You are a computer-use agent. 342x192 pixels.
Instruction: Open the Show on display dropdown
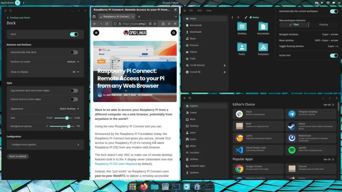pos(76,72)
